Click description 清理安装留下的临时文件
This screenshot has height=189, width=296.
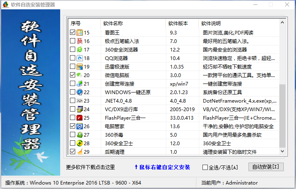(x=230, y=152)
